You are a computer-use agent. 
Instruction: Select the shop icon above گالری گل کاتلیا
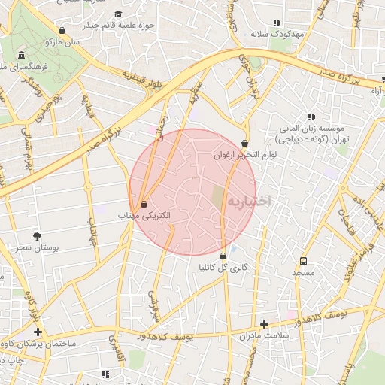click(223, 256)
